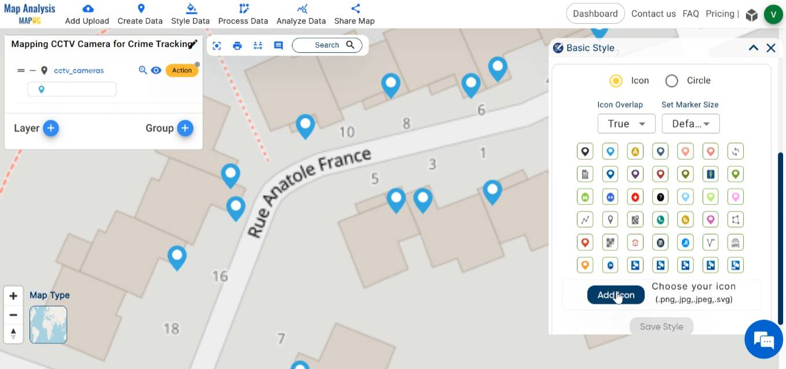The image size is (786, 369).
Task: Go to the Dashboard
Action: pyautogui.click(x=595, y=13)
